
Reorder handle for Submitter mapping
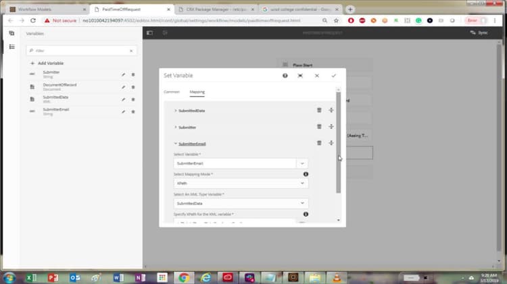pyautogui.click(x=331, y=127)
